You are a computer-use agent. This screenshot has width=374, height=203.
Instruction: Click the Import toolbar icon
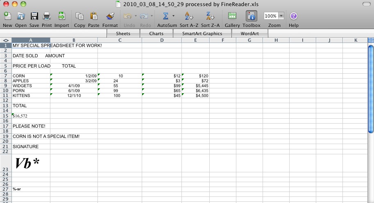point(62,16)
